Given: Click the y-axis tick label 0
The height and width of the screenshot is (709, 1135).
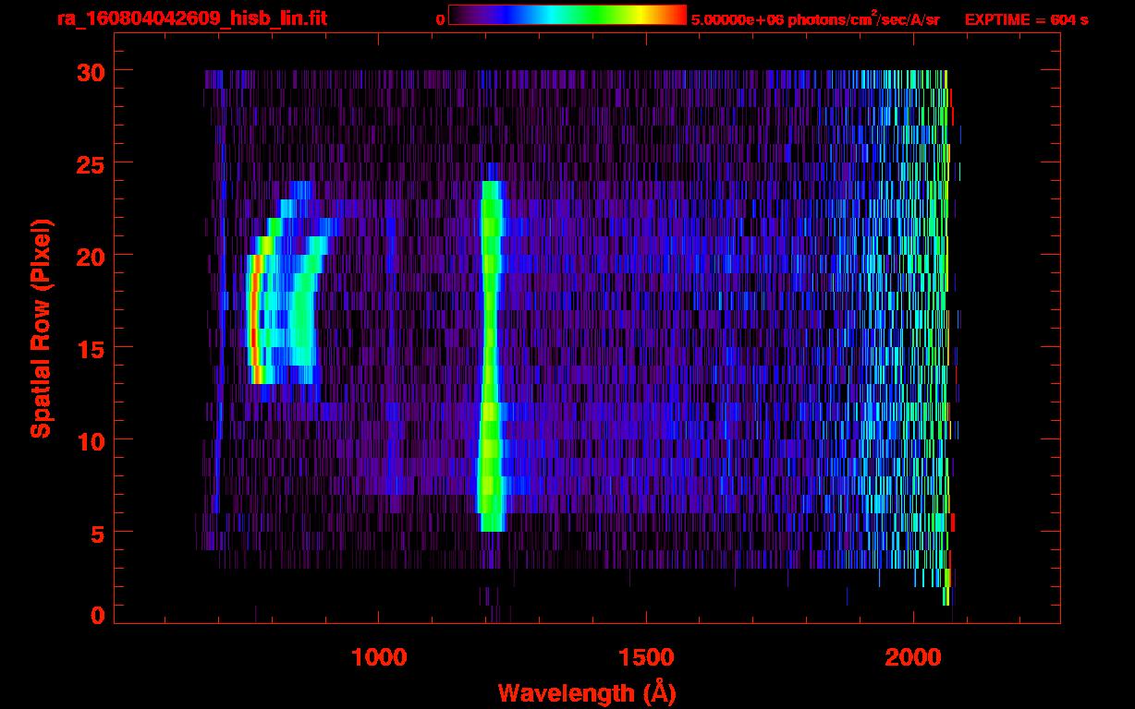Looking at the screenshot, I should (x=98, y=616).
